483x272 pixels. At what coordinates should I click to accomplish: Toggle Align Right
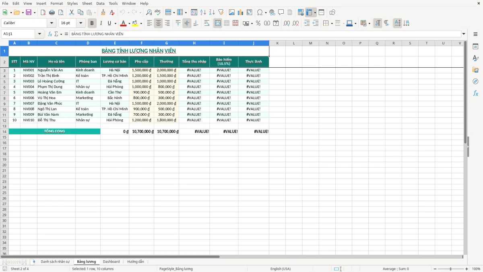[167, 23]
